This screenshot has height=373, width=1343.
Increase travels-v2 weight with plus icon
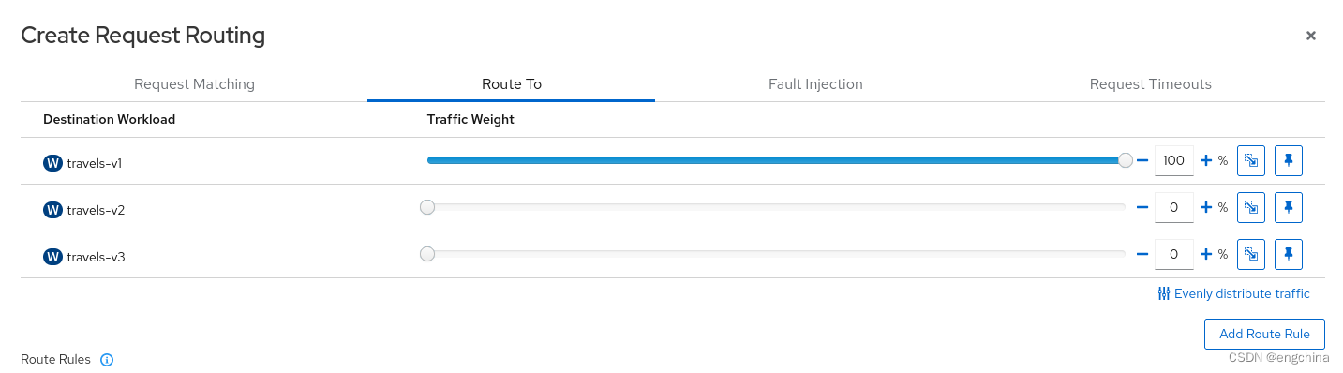click(1206, 207)
